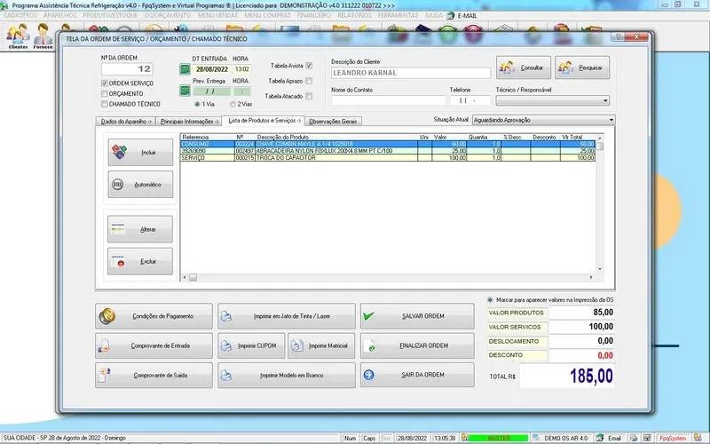Click the Clientes toolbar icon
710x444 pixels.
pyautogui.click(x=18, y=36)
